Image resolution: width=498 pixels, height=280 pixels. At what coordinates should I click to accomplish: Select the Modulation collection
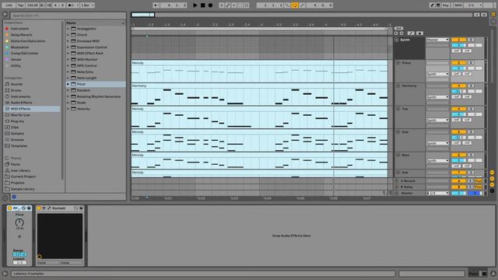click(19, 47)
